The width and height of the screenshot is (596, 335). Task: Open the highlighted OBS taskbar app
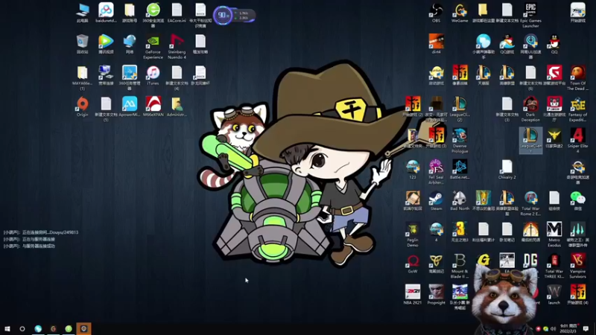click(83, 328)
